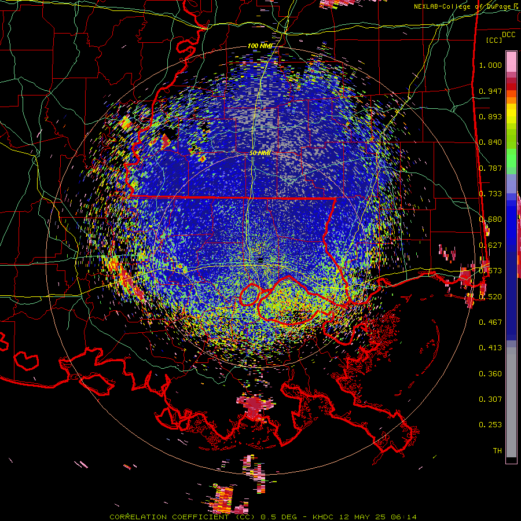Select the 0.307 scale label
The width and height of the screenshot is (521, 521).
[x=490, y=399]
